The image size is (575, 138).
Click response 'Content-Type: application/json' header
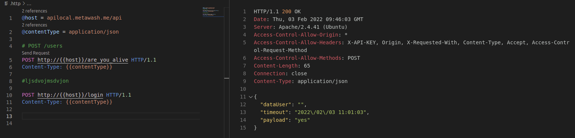[301, 81]
